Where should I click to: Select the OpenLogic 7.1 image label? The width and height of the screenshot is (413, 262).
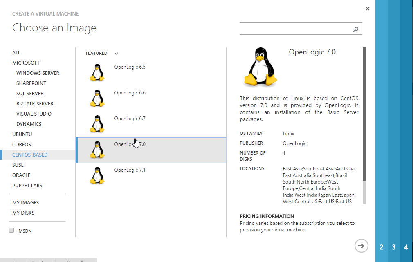coord(130,170)
